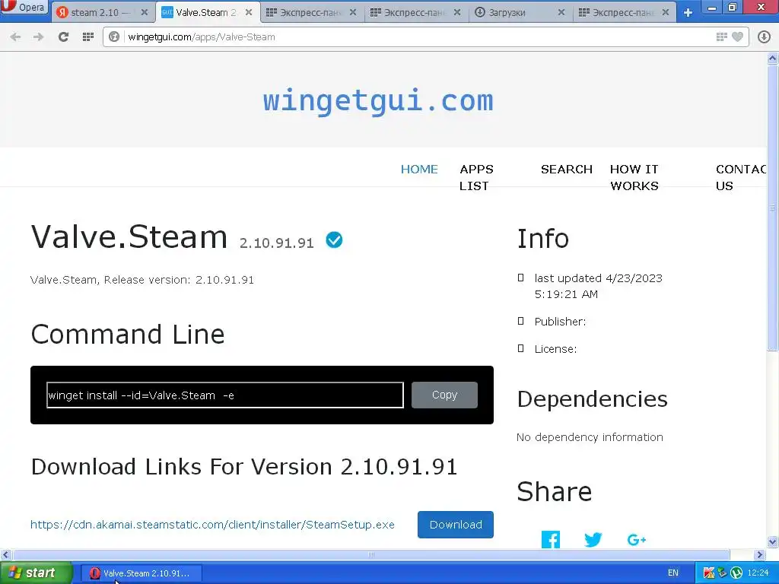
Task: Click the wingetgui.com site logo
Action: pos(378,101)
